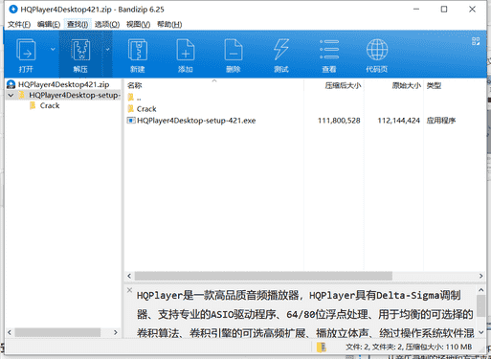Open the 查找(I) menu
The image size is (491, 359).
[x=78, y=25]
